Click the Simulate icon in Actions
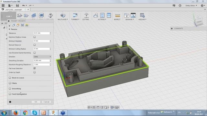207x116 pixels. pyautogui.click(x=96, y=15)
